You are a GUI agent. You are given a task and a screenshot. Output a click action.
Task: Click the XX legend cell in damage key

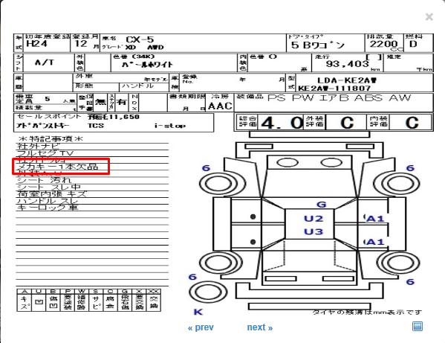[x=154, y=300]
